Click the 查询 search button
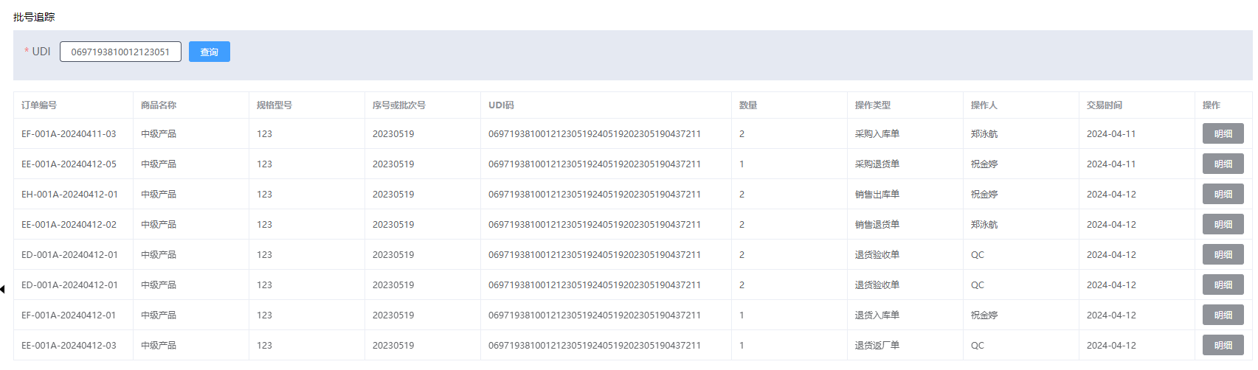Image resolution: width=1258 pixels, height=370 pixels. 209,52
